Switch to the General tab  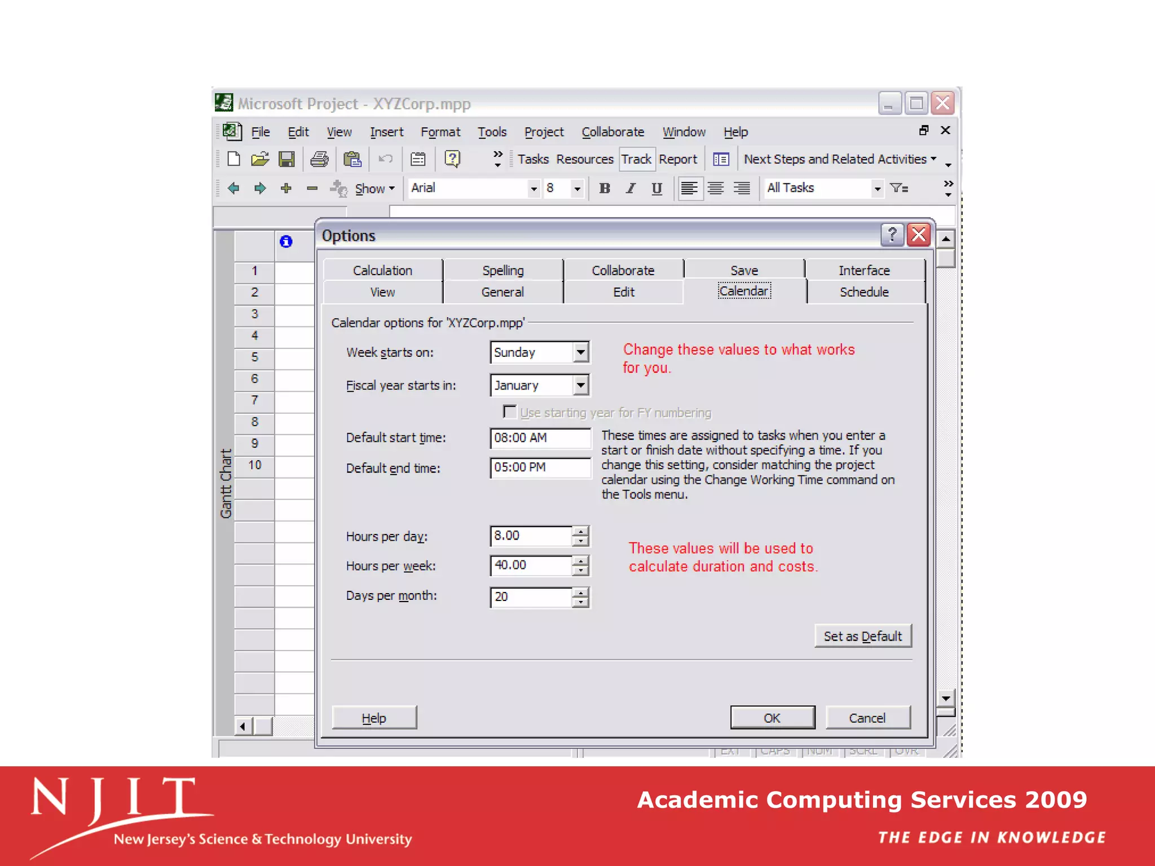tap(503, 292)
